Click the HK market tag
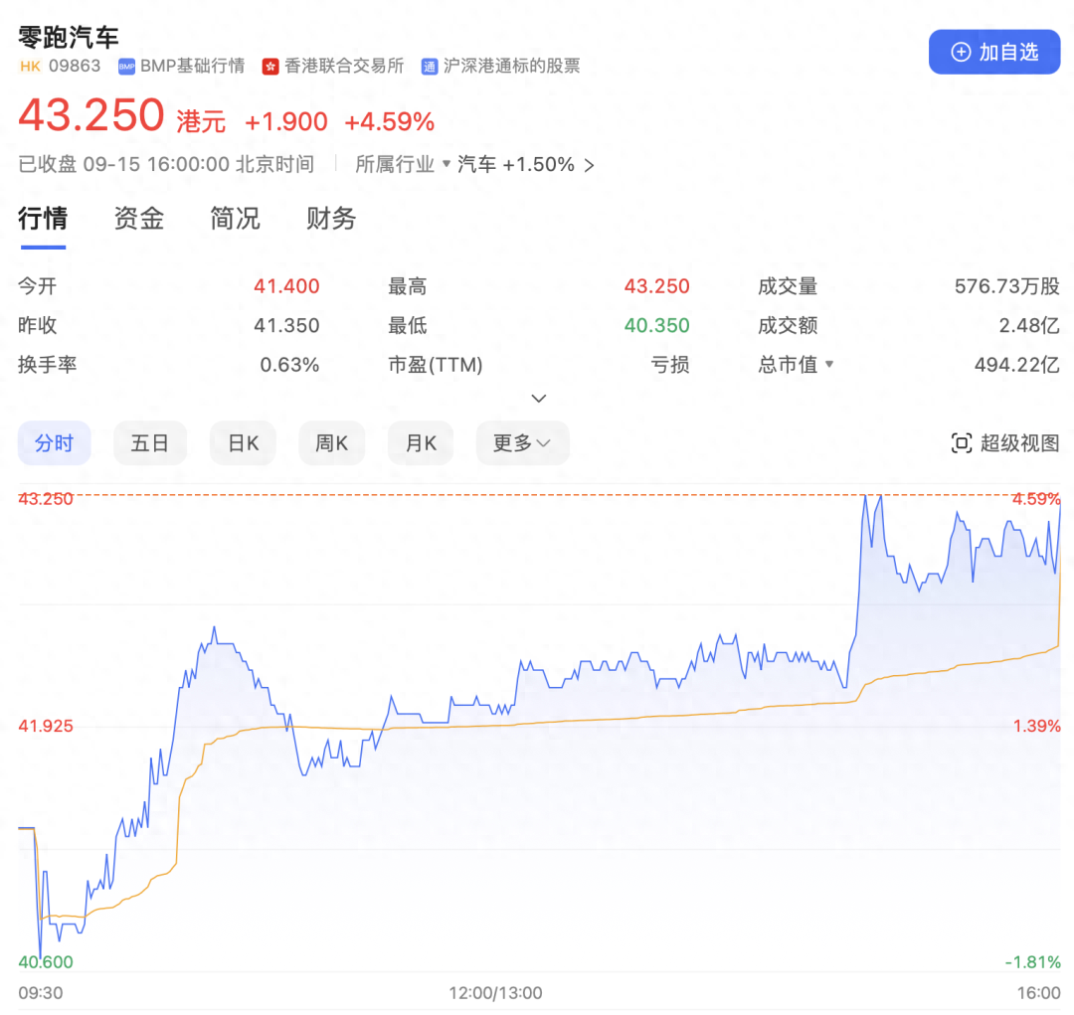The image size is (1074, 1015). click(30, 67)
